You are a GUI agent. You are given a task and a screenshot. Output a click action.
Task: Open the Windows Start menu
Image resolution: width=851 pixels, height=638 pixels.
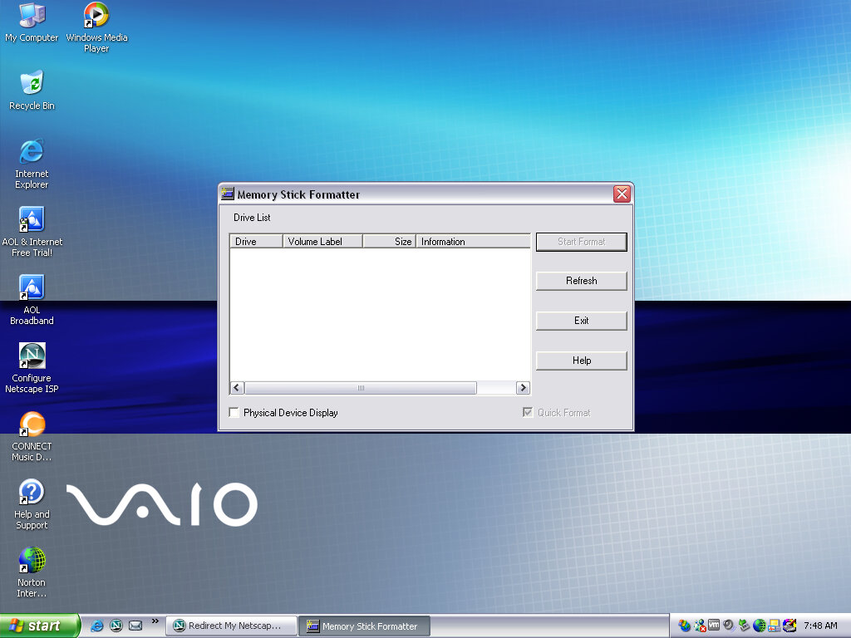point(39,626)
